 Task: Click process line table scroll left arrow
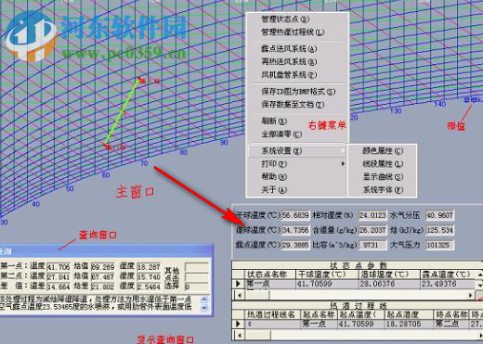(239, 335)
